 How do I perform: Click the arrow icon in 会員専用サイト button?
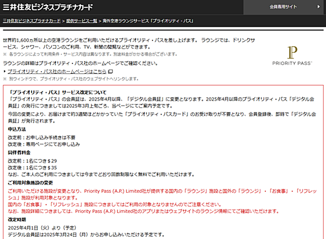[318, 7]
